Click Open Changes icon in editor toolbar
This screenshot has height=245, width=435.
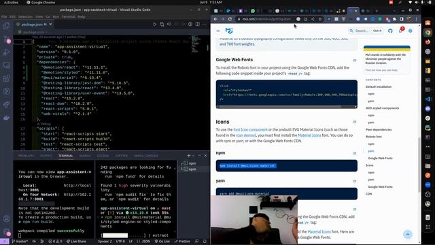(x=162, y=24)
